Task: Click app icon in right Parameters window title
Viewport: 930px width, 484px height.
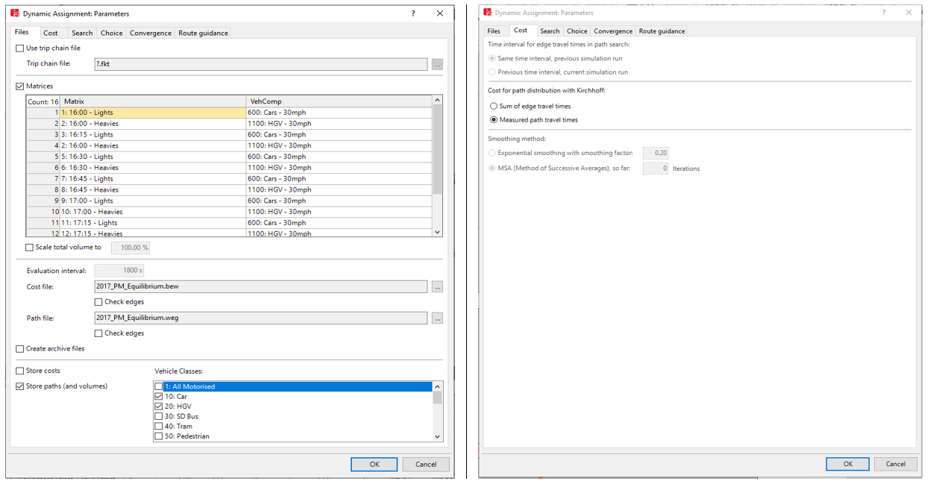Action: click(488, 12)
